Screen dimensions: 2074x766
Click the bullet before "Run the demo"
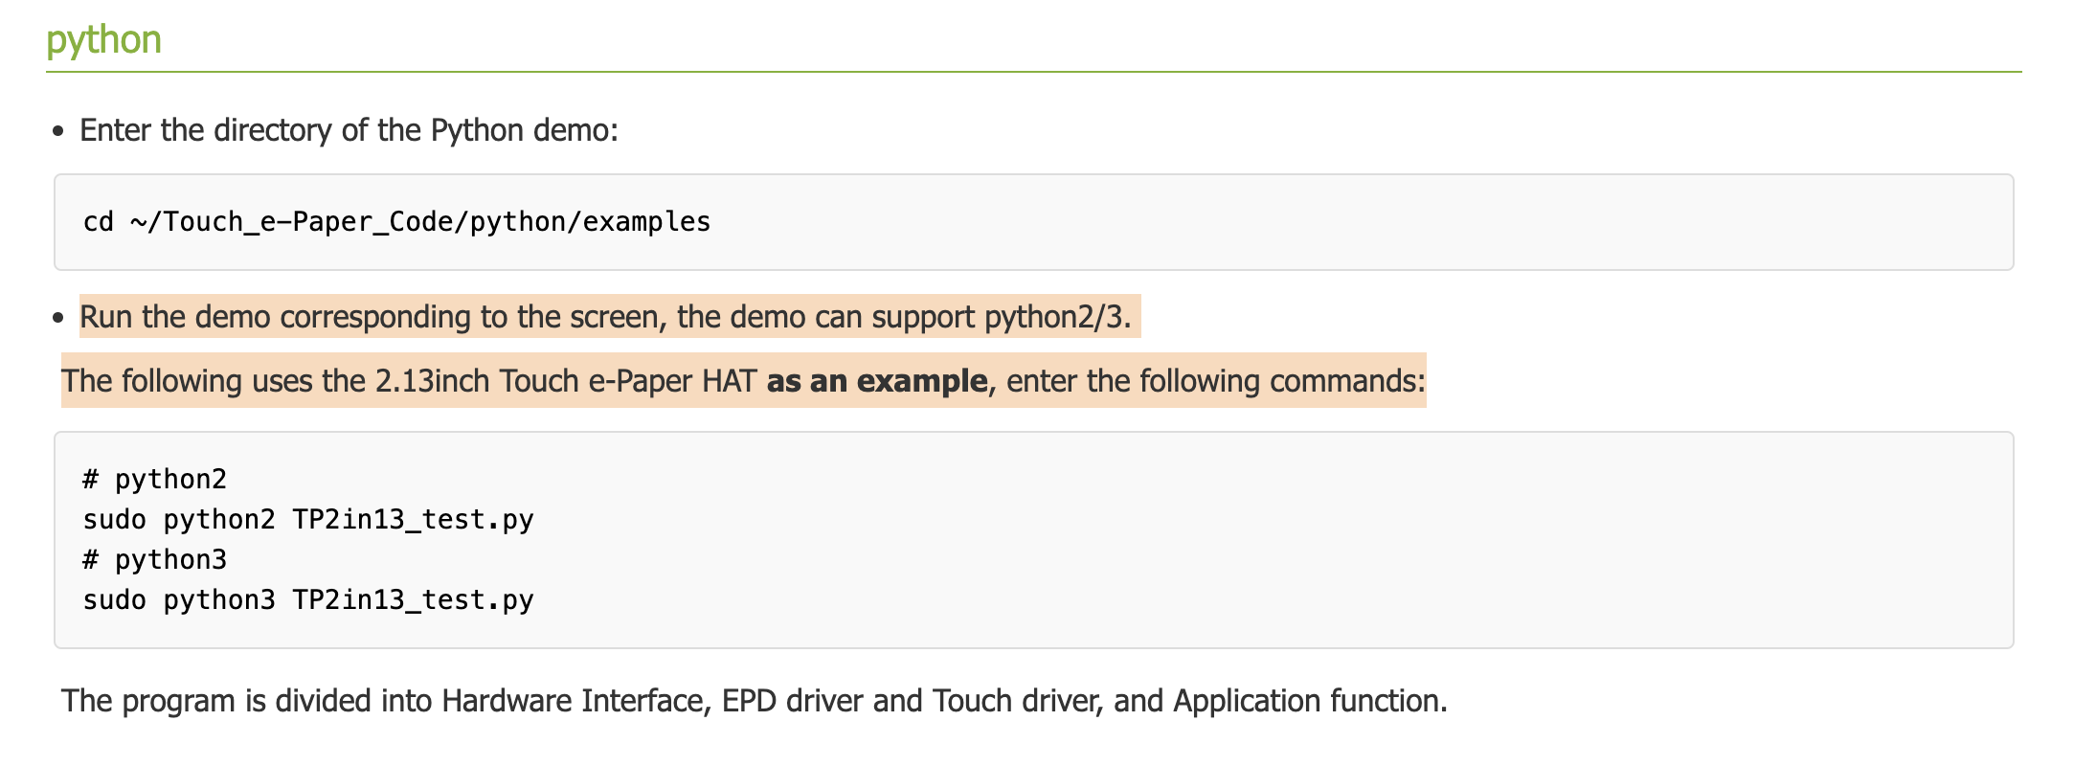tap(59, 318)
